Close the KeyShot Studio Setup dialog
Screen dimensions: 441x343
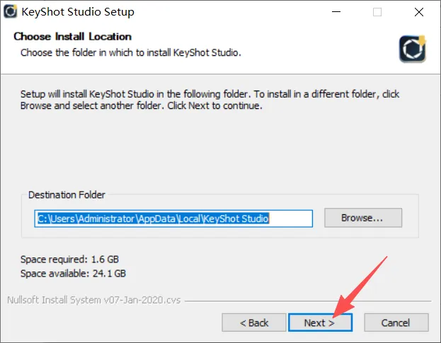coord(418,12)
